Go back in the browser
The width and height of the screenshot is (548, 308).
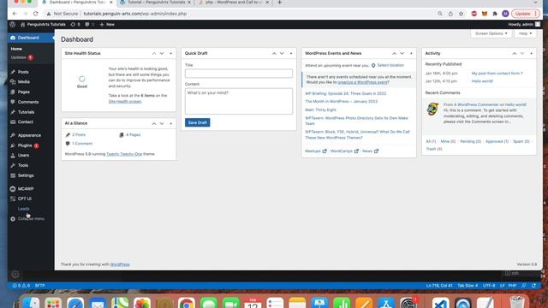(15, 14)
